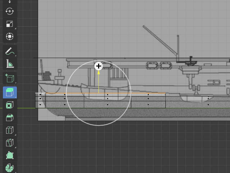Image resolution: width=230 pixels, height=173 pixels.
Task: Select the Spin tool
Action: (x=10, y=168)
